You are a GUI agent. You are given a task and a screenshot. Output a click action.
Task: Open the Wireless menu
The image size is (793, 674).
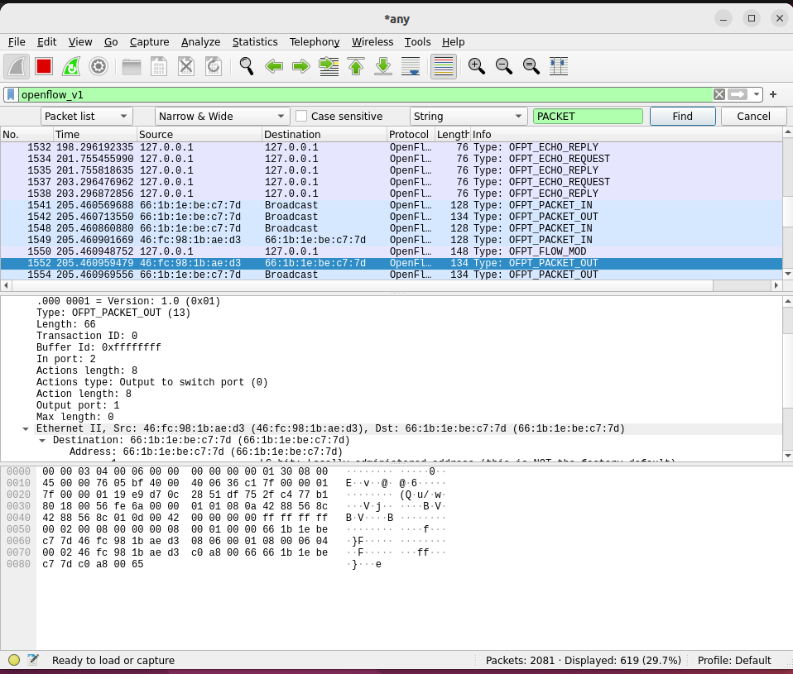coord(372,42)
